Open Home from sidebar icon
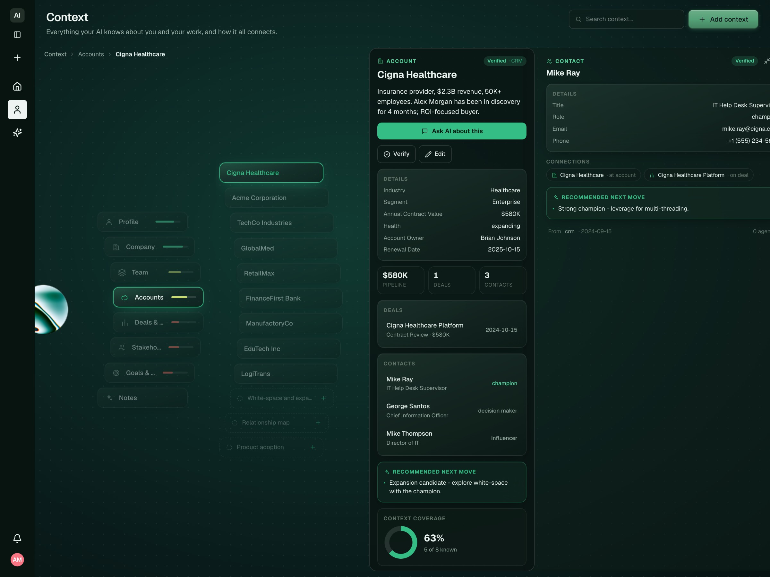Viewport: 770px width, 577px height. (17, 86)
